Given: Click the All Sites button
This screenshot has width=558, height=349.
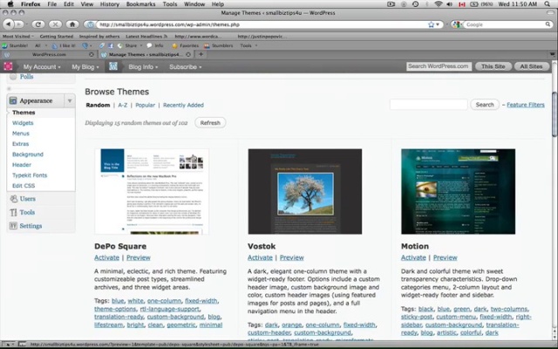Looking at the screenshot, I should pyautogui.click(x=531, y=66).
